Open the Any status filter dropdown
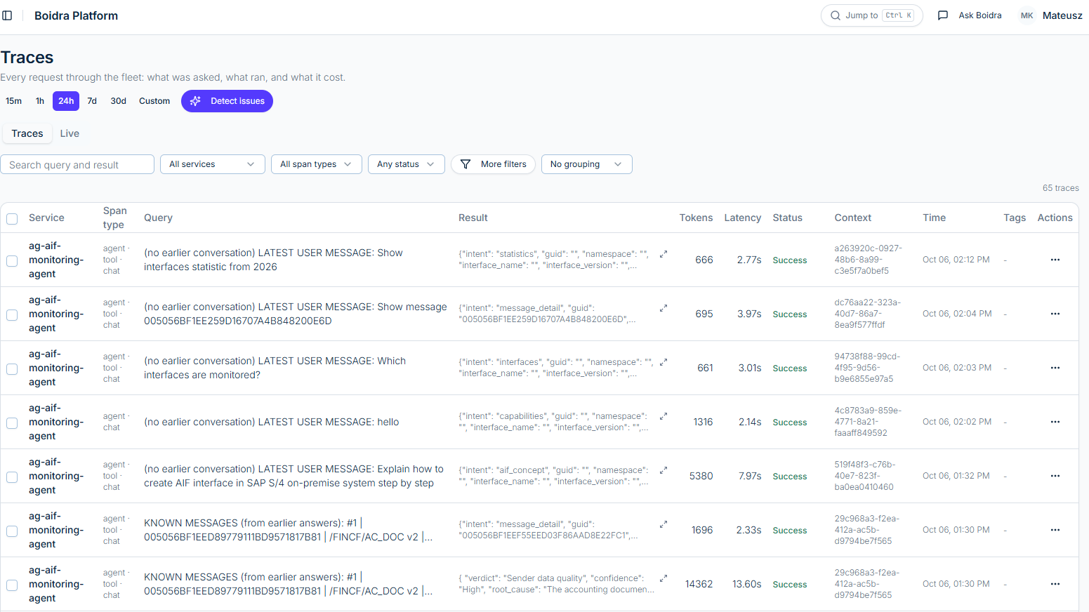The height and width of the screenshot is (612, 1089). coord(406,164)
